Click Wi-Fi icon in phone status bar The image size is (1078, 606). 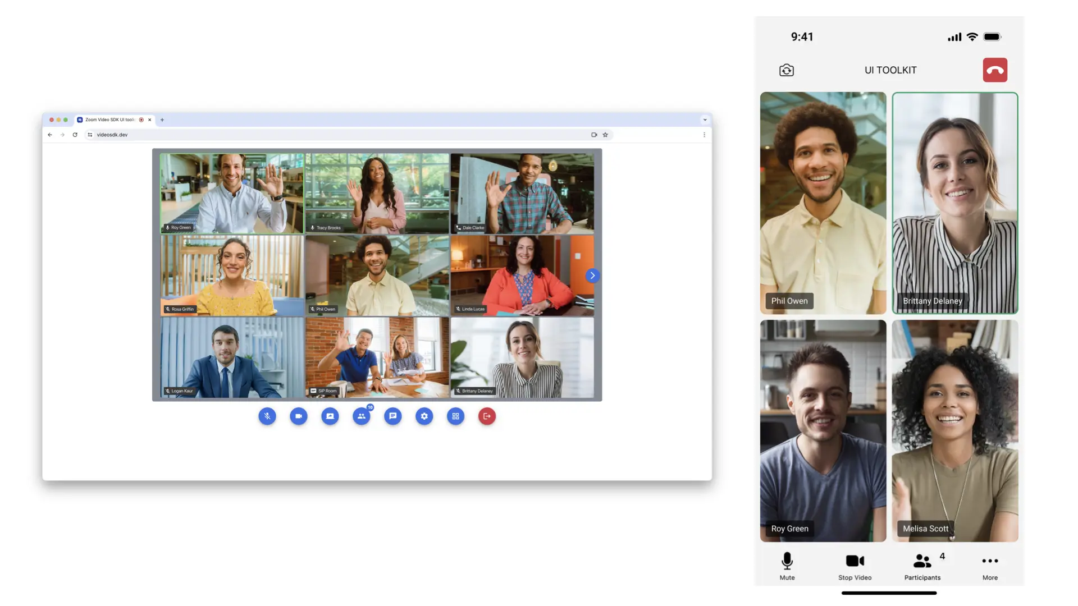972,36
